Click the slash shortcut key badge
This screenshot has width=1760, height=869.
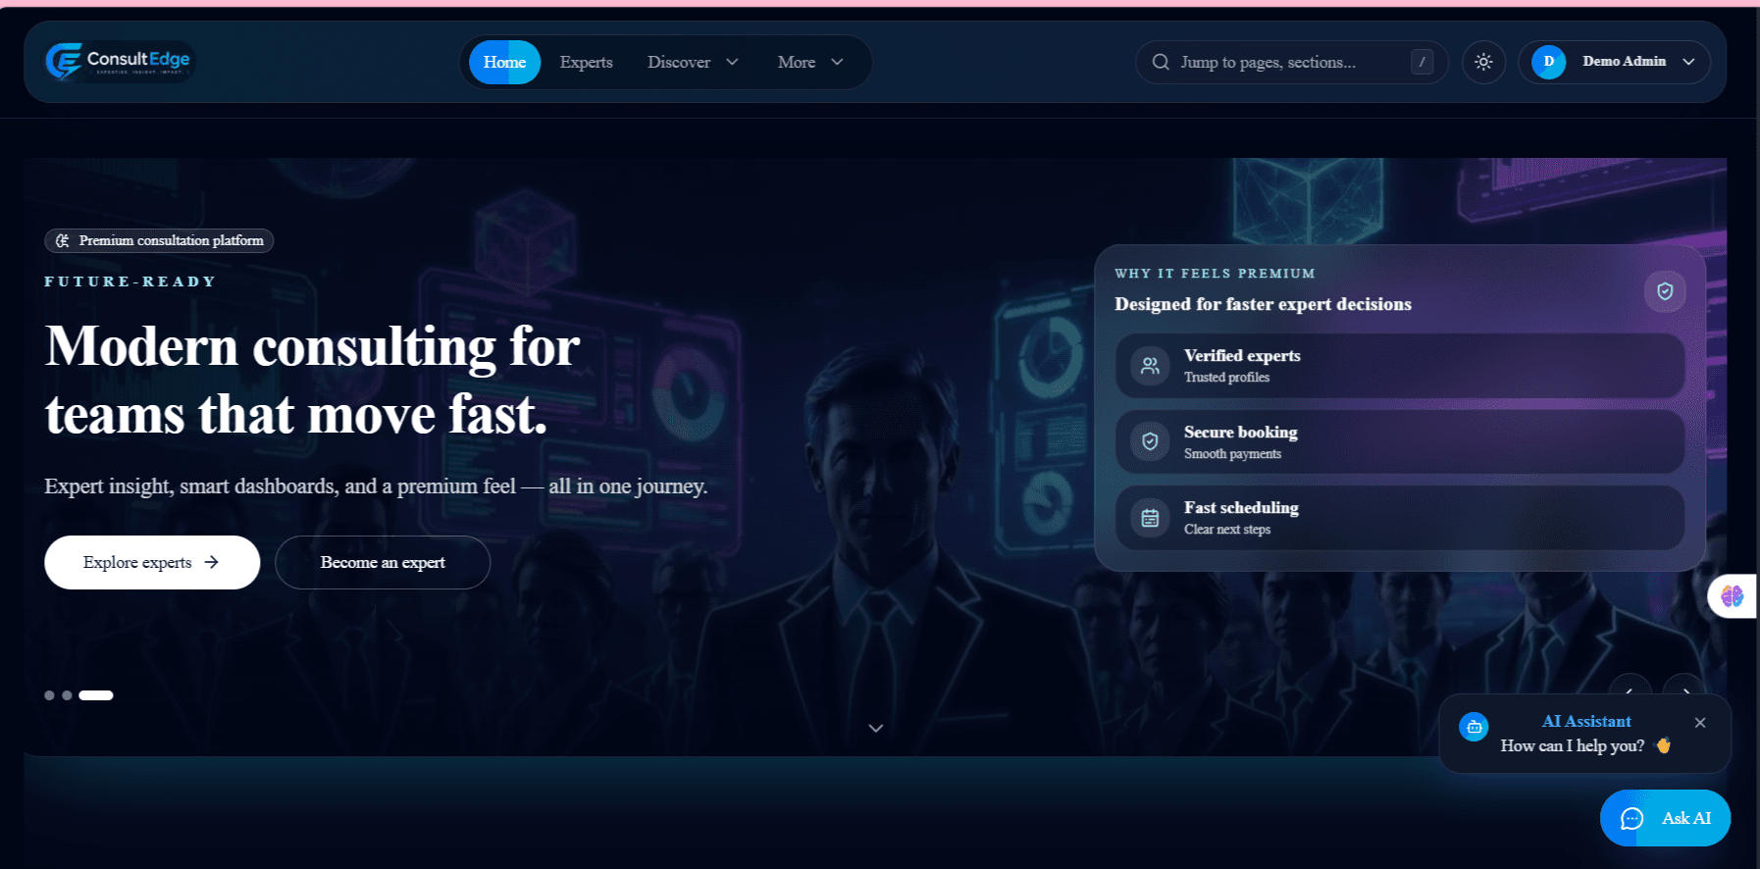coord(1422,62)
